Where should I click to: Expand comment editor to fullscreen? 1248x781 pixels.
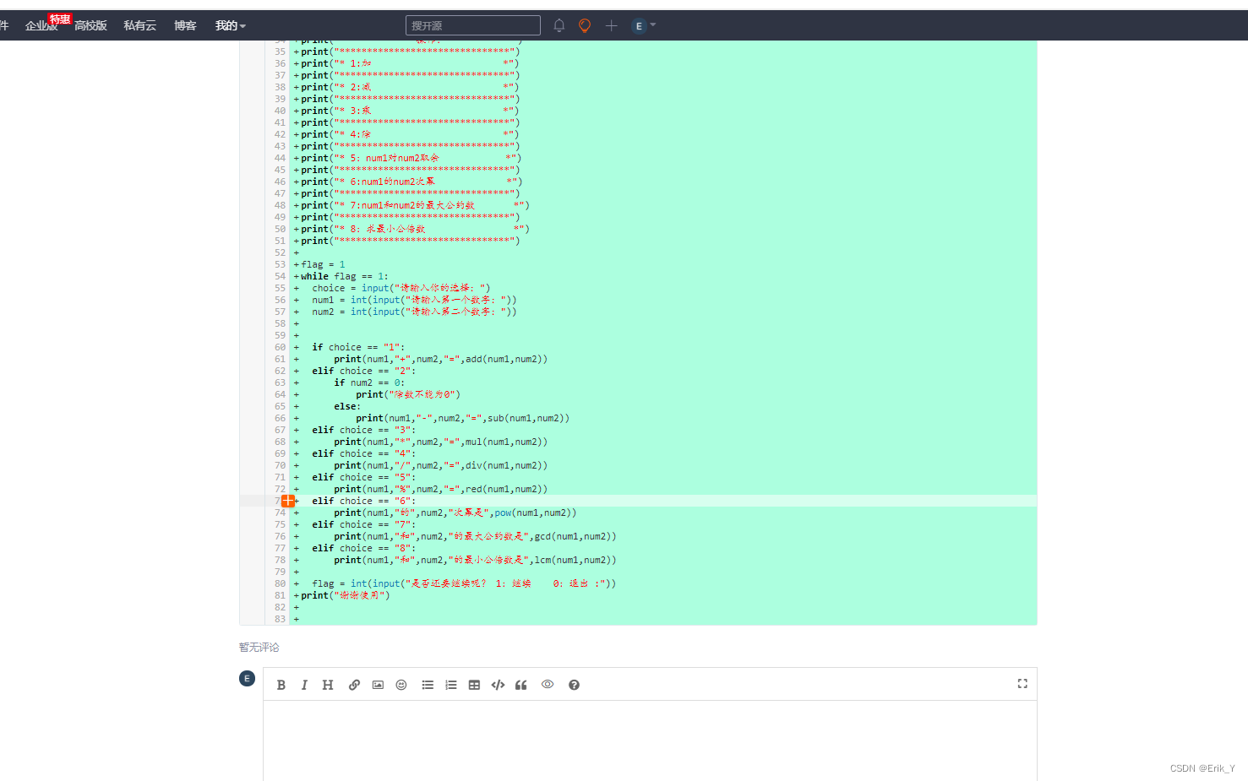[1022, 683]
